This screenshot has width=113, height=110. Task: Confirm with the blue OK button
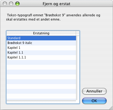pyautogui.click(x=94, y=101)
